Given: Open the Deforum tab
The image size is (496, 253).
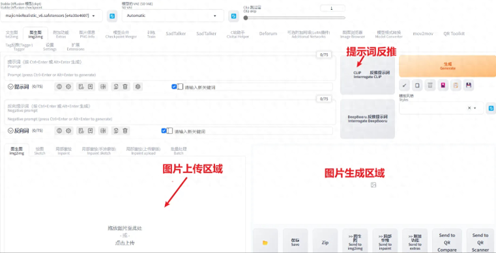Looking at the screenshot, I should click(268, 34).
